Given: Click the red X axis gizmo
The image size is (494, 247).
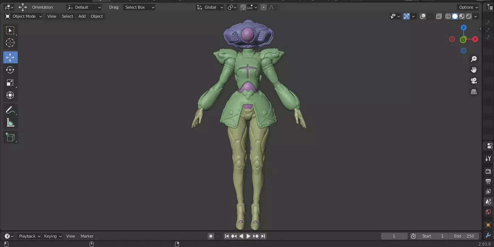Looking at the screenshot, I should [475, 39].
